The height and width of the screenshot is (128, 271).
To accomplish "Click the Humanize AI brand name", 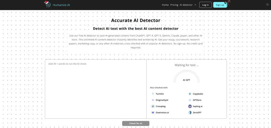I will coord(61,5).
